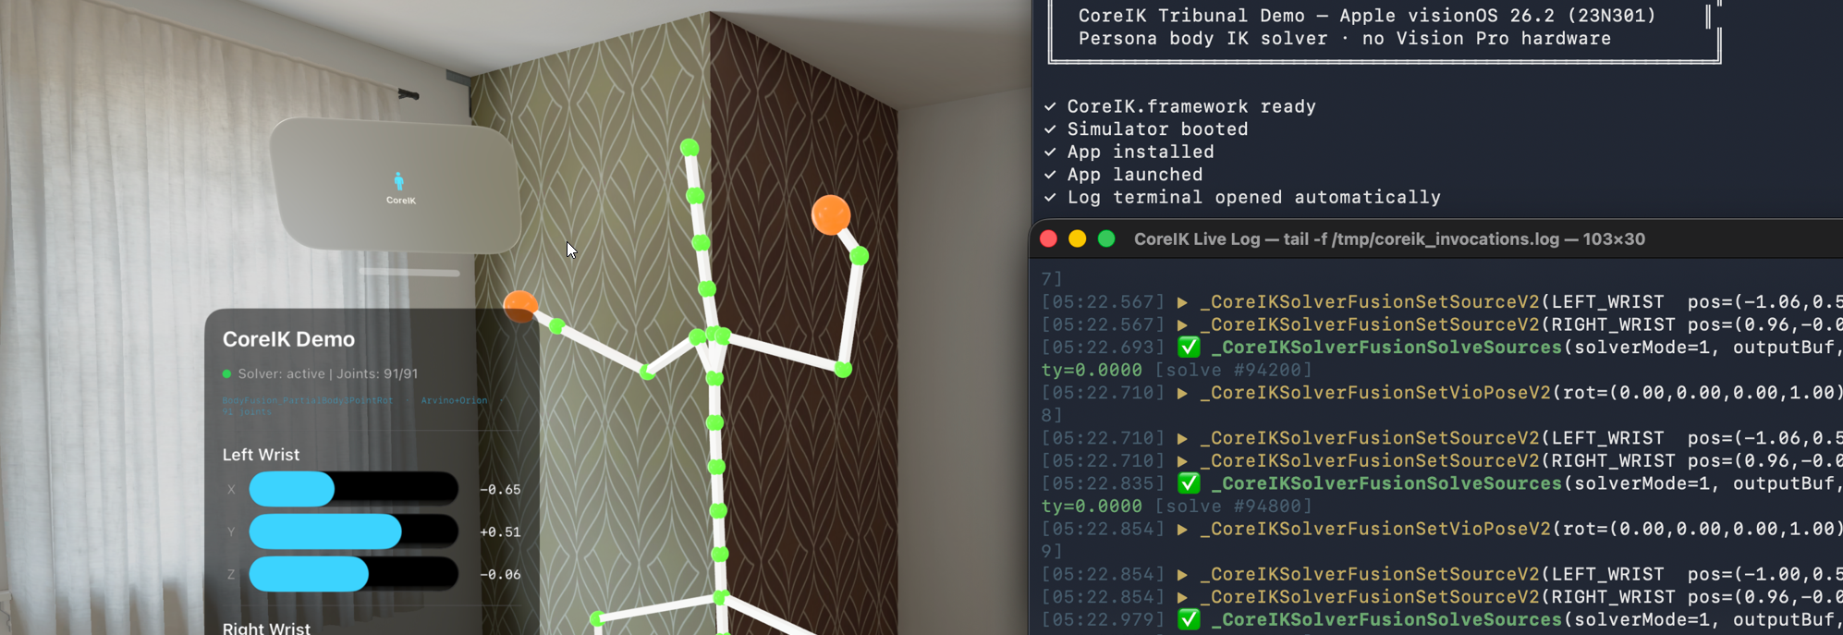Screen dimensions: 1843x635
Task: Click the green check emoji at 05:22.835
Action: pos(1189,483)
